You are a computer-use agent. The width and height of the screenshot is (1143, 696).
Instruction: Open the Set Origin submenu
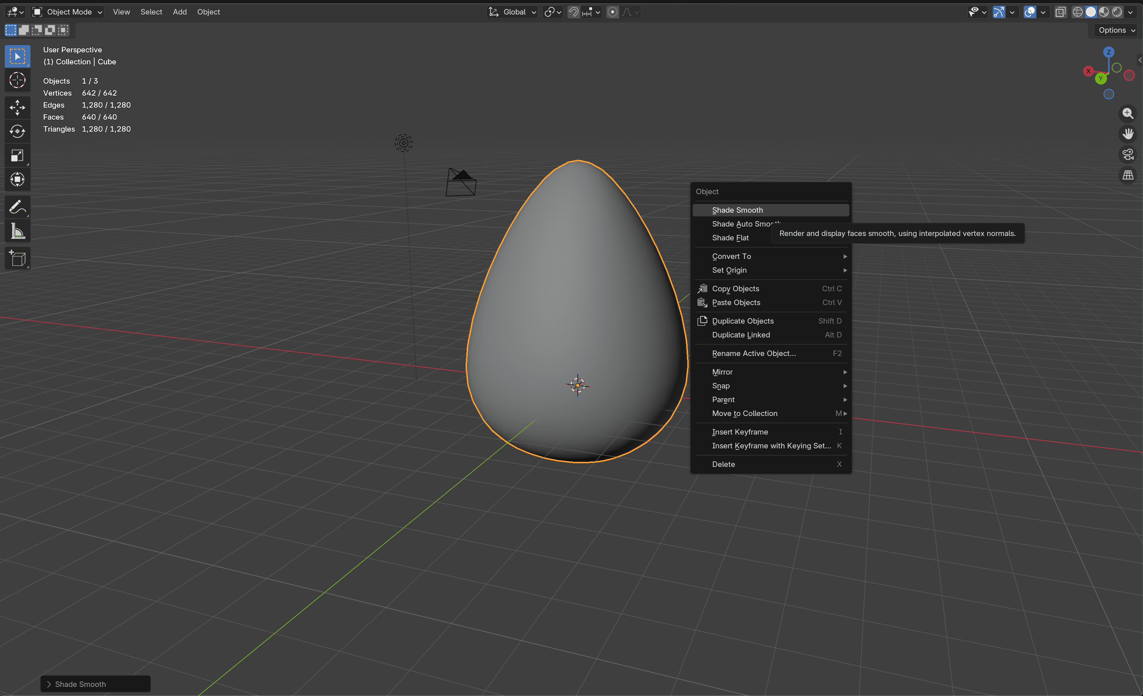pyautogui.click(x=770, y=270)
